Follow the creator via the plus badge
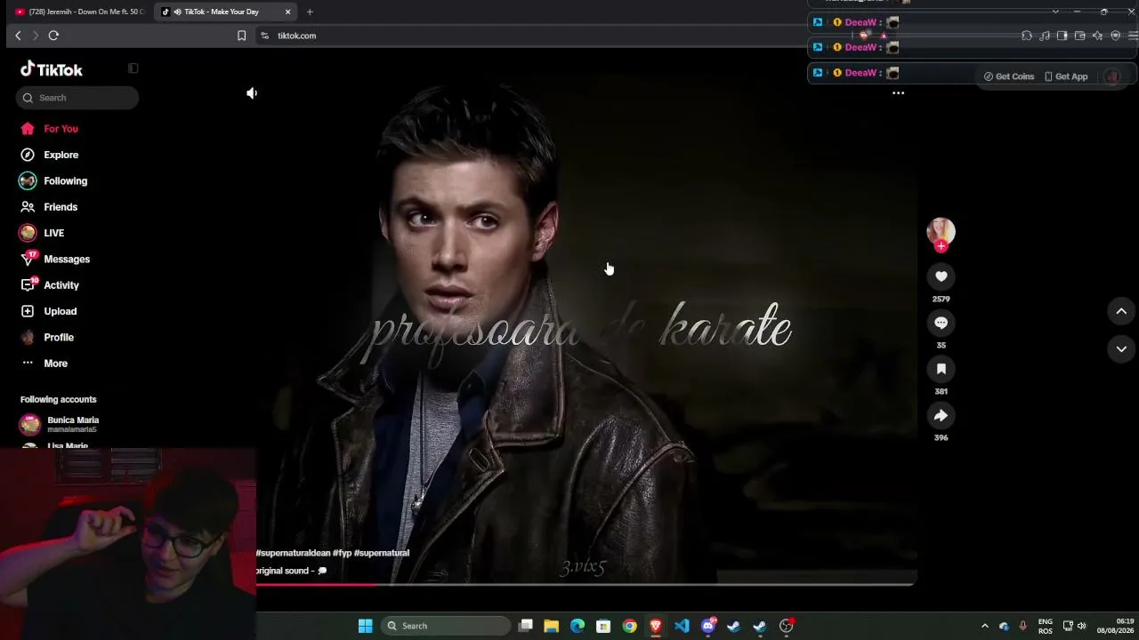 tap(941, 246)
